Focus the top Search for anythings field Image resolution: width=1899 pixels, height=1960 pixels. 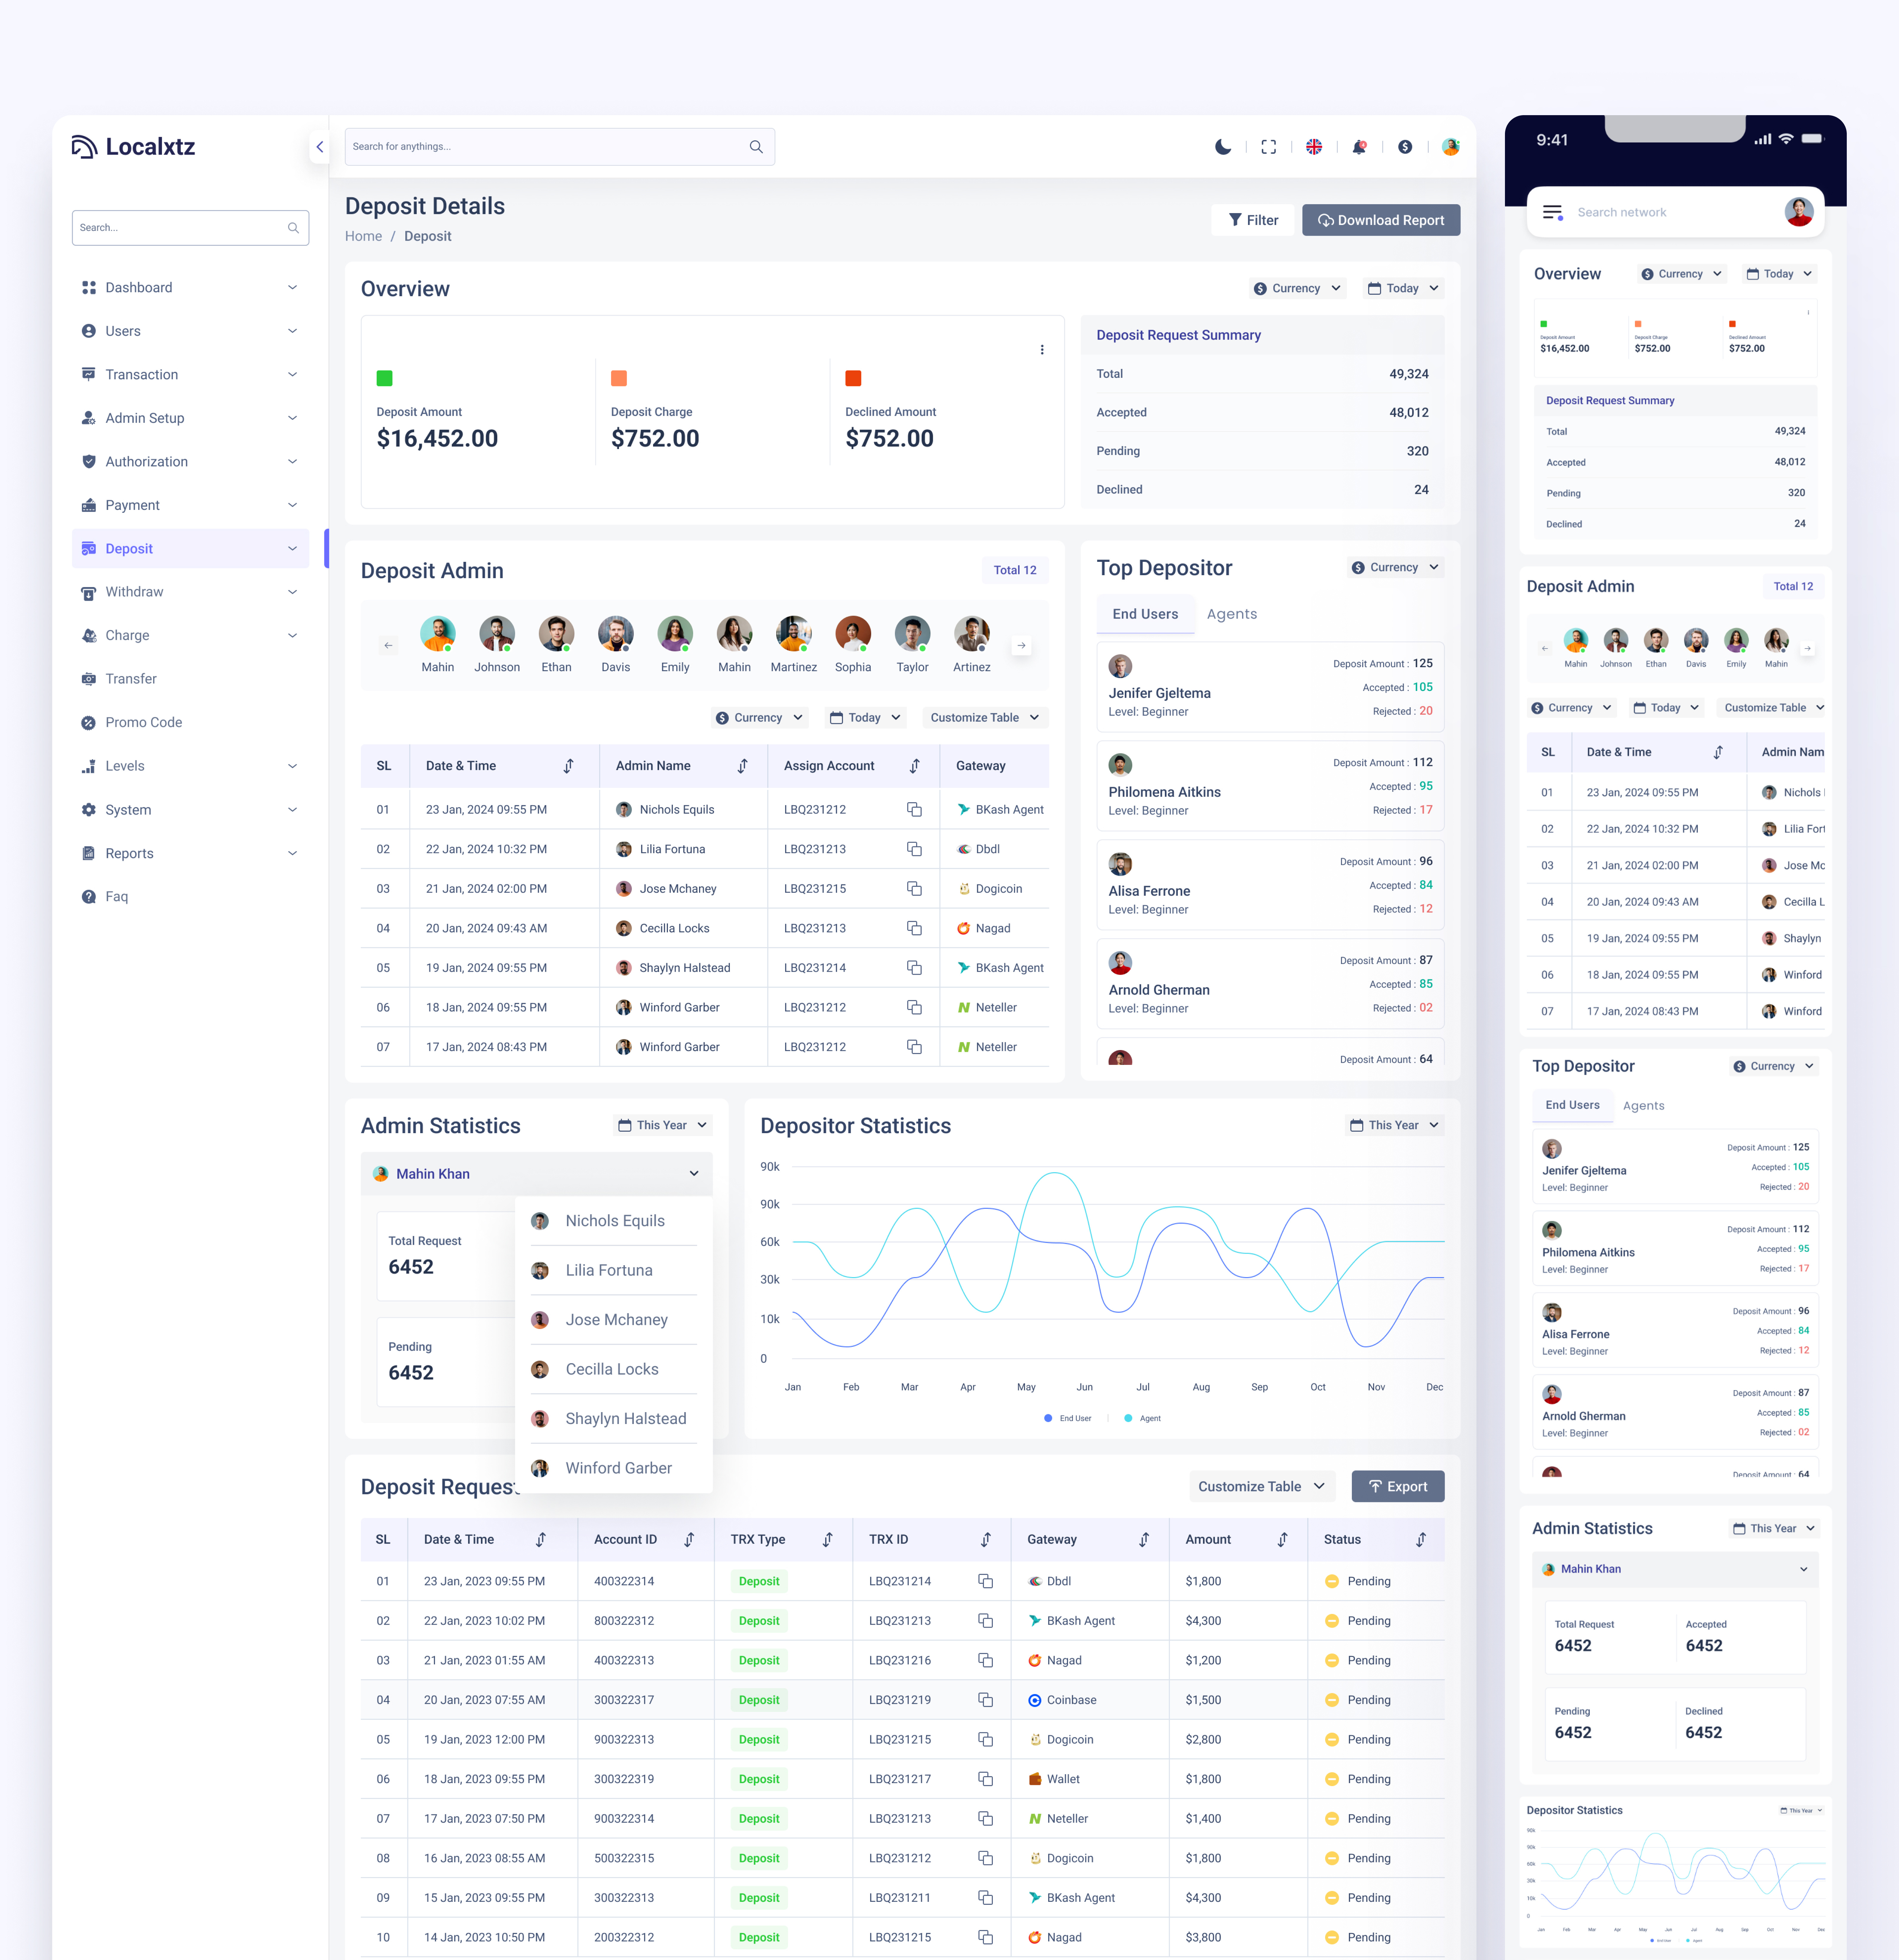pos(560,147)
